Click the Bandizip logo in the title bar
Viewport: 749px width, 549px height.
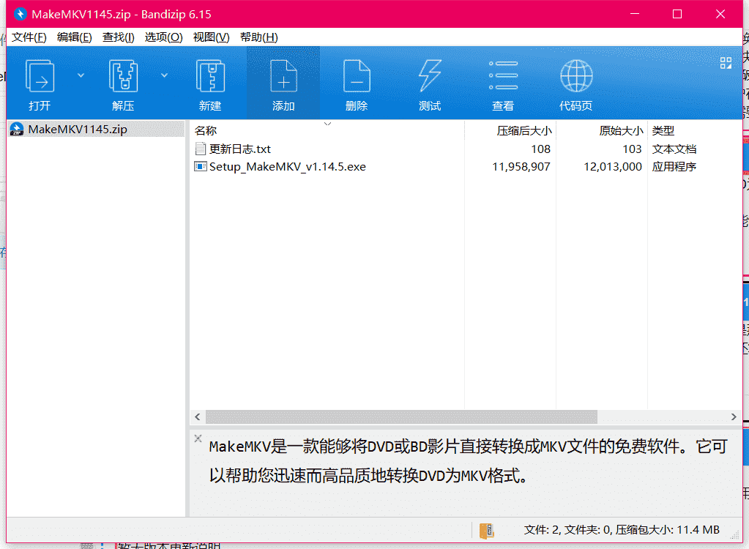tap(20, 14)
